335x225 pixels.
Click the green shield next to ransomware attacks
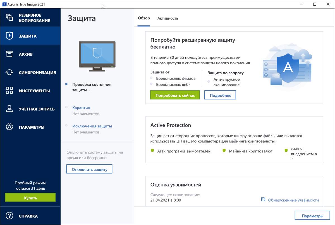pyautogui.click(x=152, y=151)
